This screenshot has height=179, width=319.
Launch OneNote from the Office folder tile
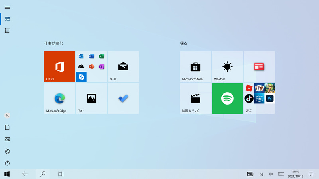102,66
